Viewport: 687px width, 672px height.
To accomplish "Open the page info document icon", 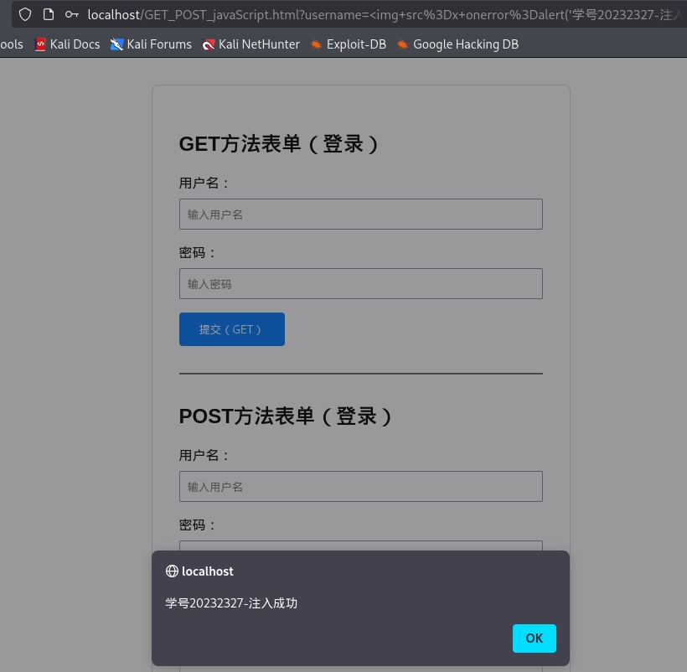I will click(x=49, y=14).
